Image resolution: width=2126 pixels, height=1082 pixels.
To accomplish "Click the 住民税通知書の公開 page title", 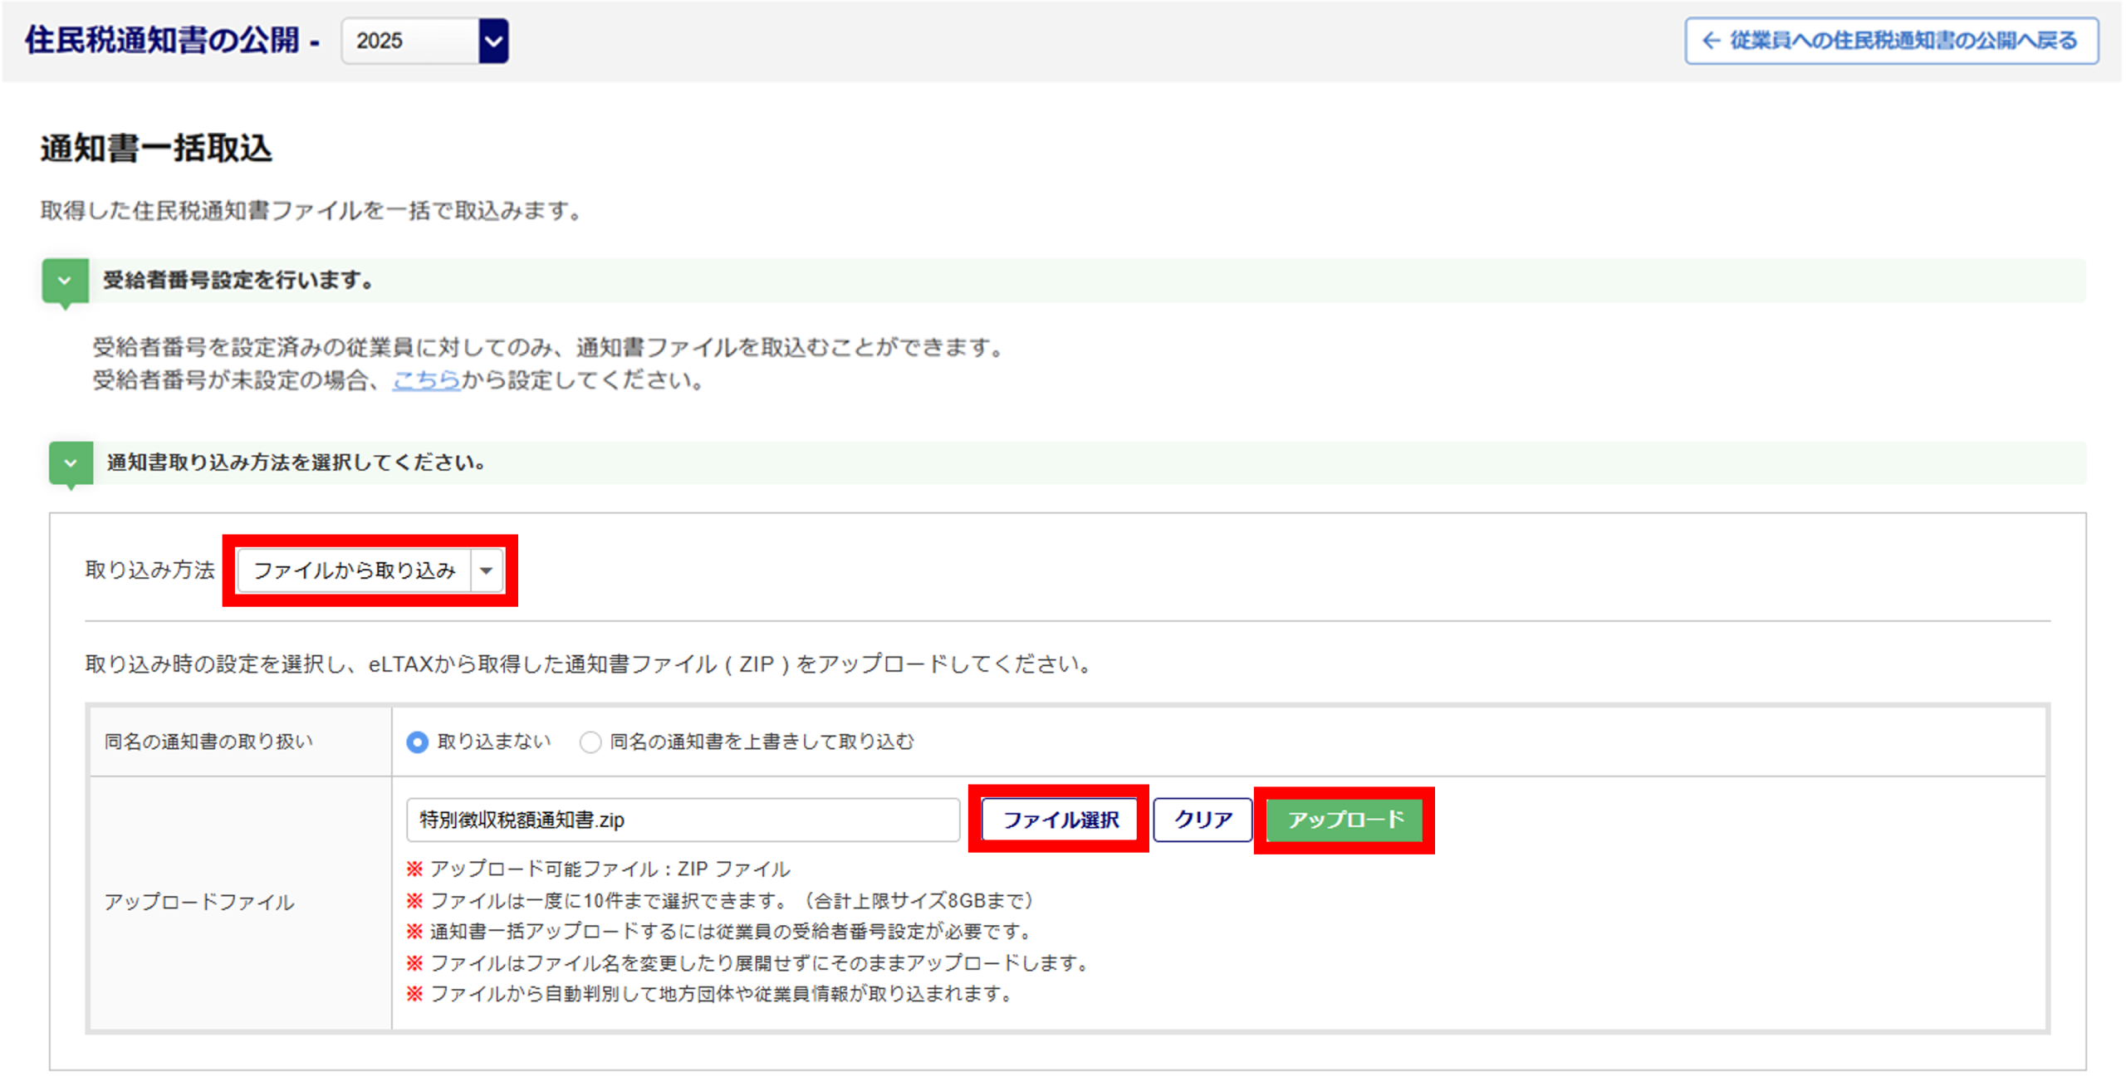I will (162, 40).
